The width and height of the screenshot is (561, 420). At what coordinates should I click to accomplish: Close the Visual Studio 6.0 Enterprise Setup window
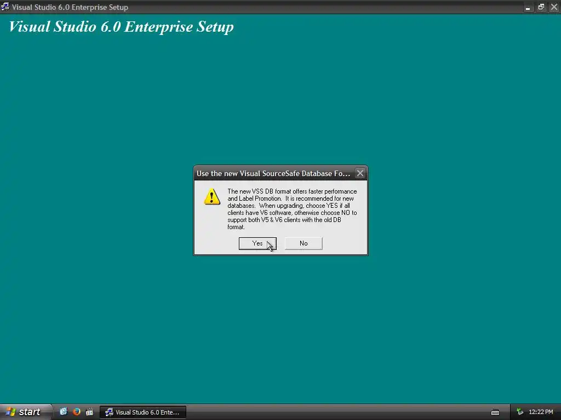tap(554, 7)
